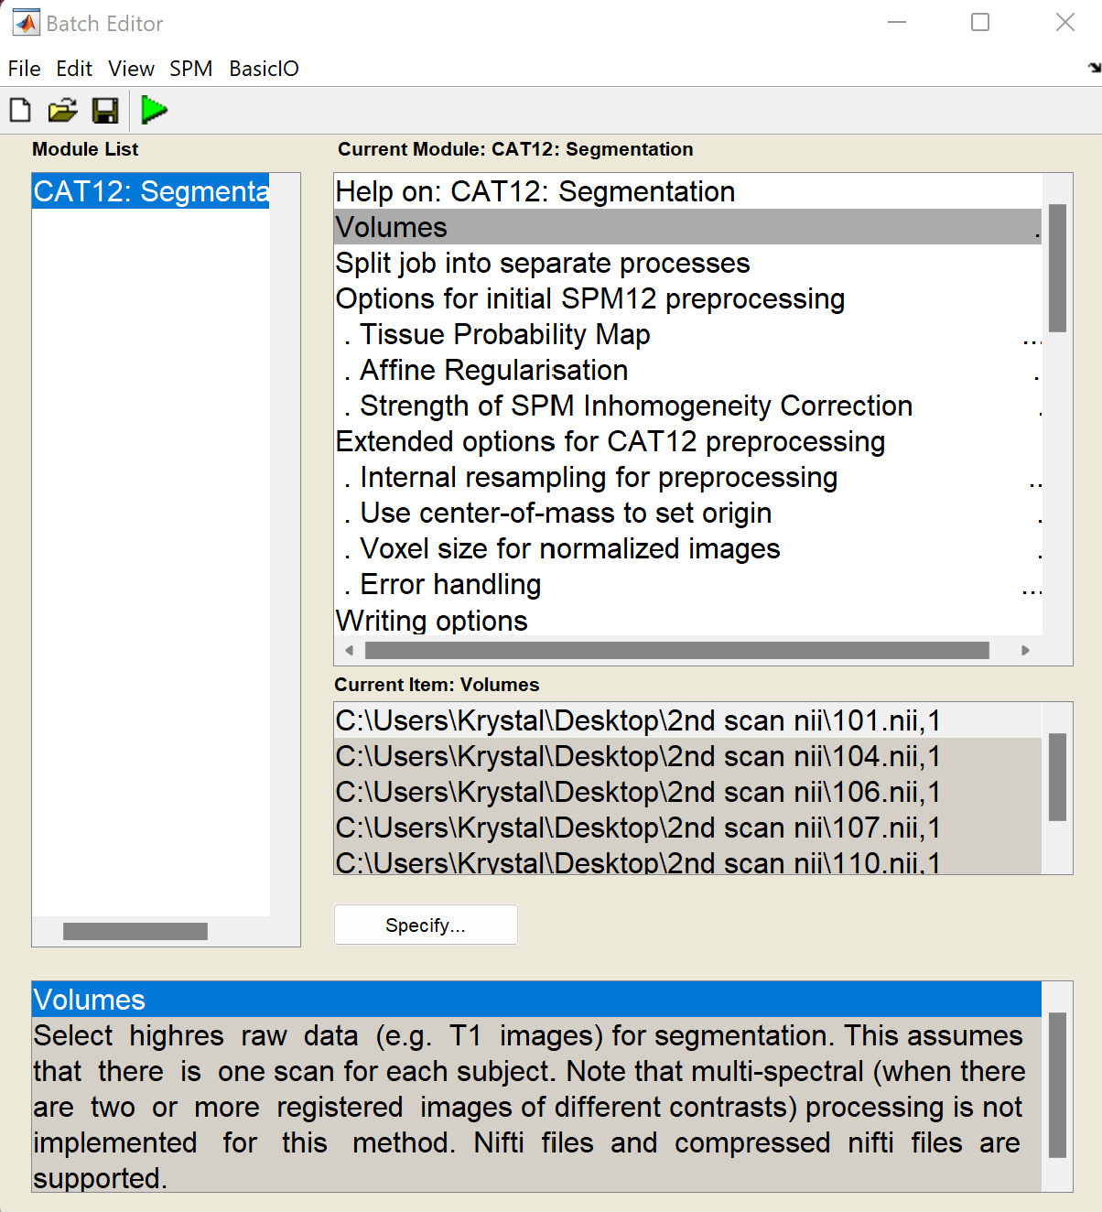
Task: Select Affine Regularisation item
Action: click(493, 371)
